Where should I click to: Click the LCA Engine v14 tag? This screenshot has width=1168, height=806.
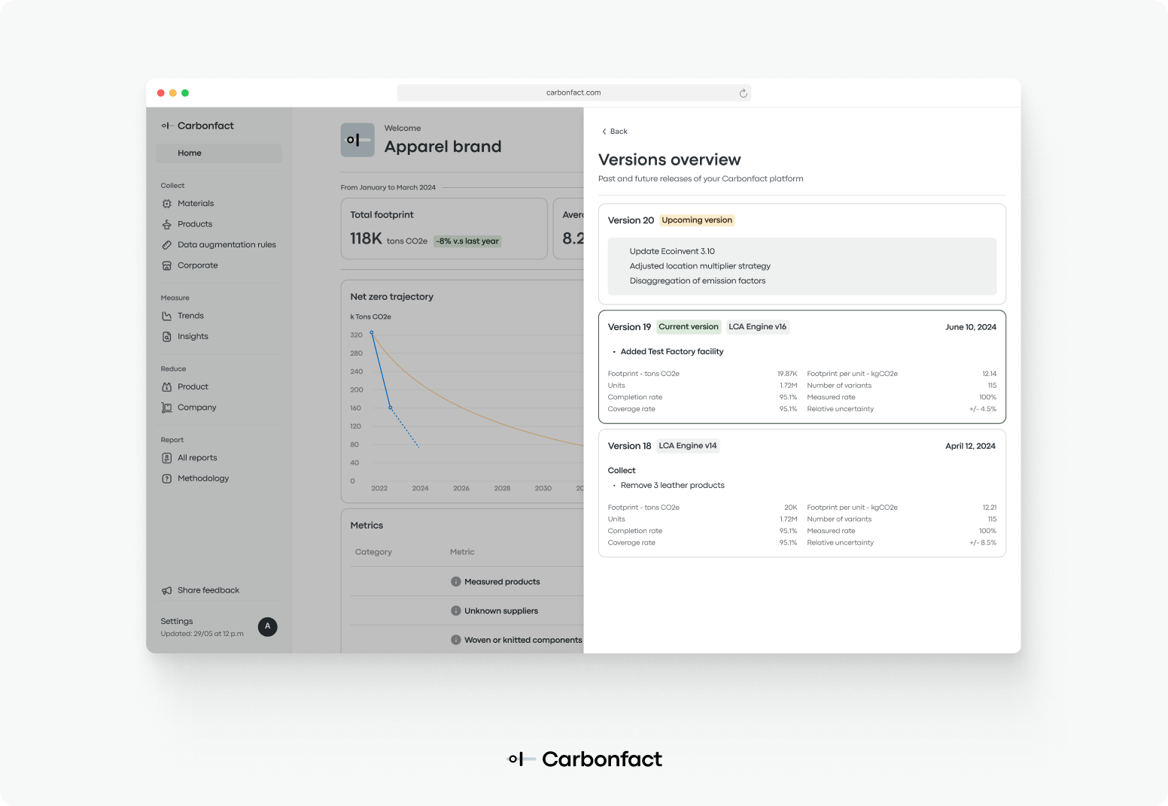tap(688, 446)
